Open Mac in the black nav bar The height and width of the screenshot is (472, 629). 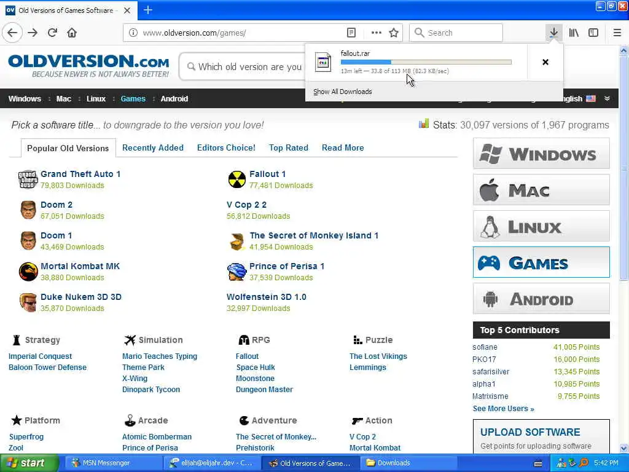[x=63, y=99]
